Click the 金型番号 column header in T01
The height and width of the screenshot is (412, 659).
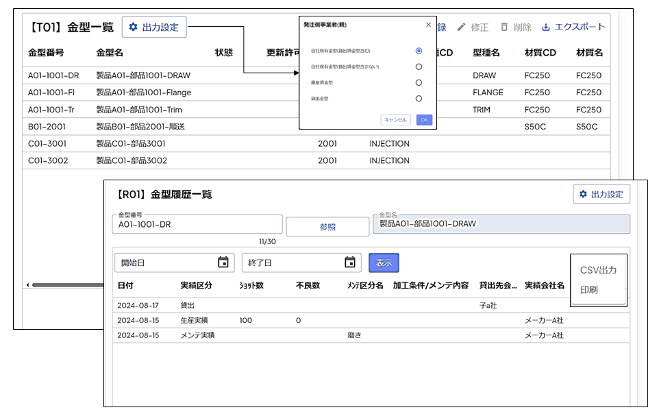(x=46, y=53)
